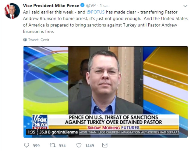Click the tweet text about Pastor Brunson
This screenshot has width=191, height=151.
coord(101,21)
